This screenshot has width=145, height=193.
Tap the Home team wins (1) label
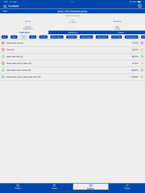(15, 43)
